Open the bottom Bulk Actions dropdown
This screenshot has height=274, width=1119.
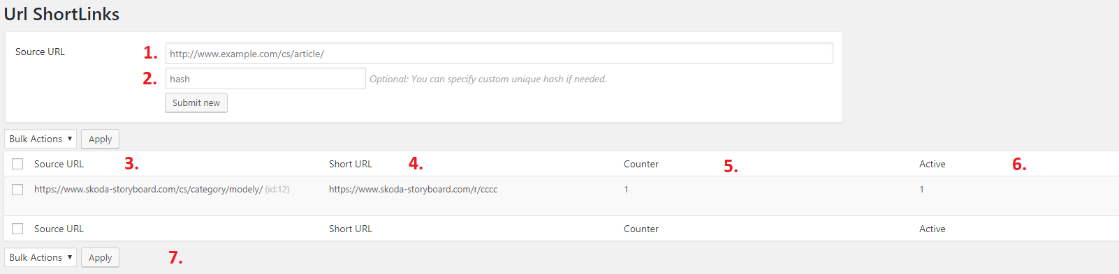click(41, 257)
